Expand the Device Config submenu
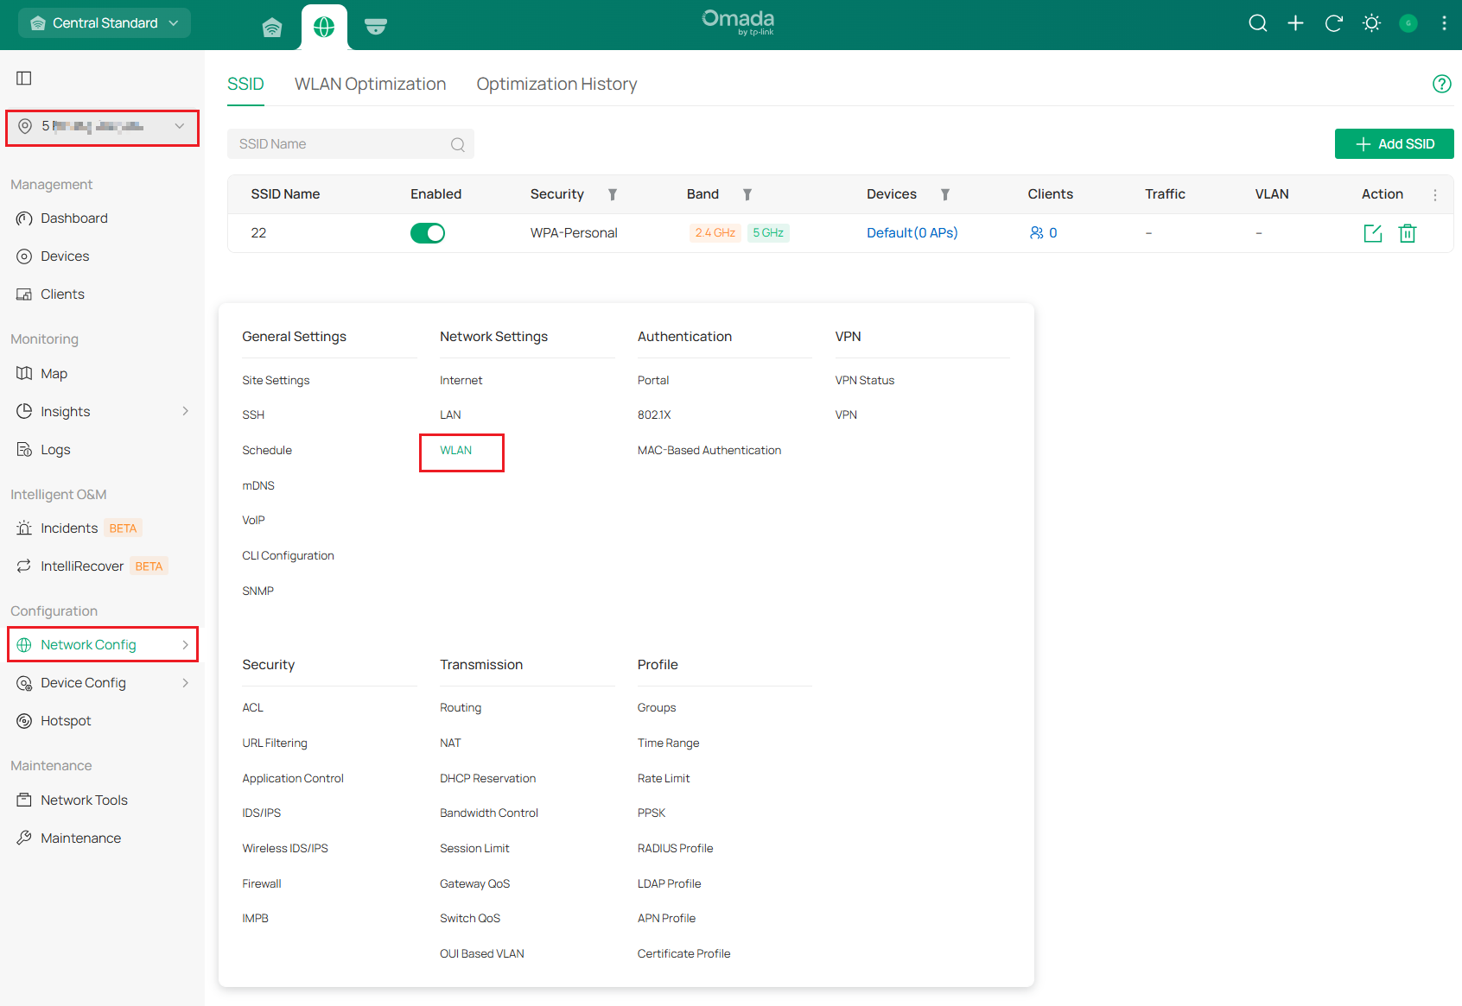The image size is (1462, 1006). [x=185, y=683]
